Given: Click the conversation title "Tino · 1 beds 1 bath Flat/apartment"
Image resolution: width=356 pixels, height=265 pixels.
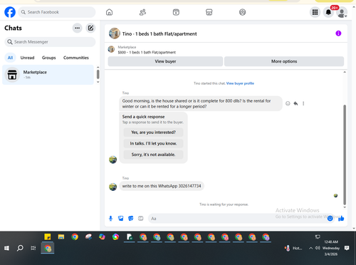Looking at the screenshot, I should pyautogui.click(x=159, y=34).
